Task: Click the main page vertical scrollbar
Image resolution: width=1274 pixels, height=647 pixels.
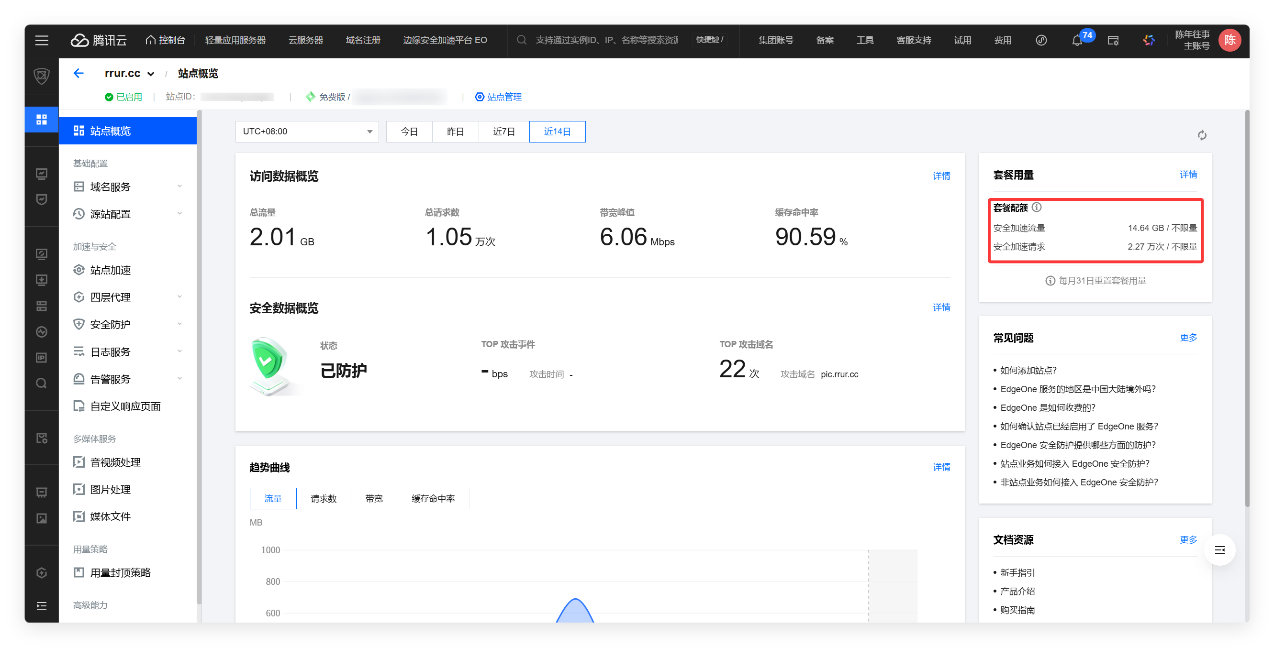Action: pyautogui.click(x=1247, y=308)
